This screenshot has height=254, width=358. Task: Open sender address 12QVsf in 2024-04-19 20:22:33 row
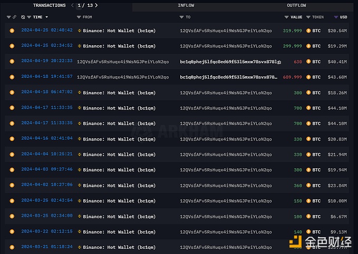(123, 62)
